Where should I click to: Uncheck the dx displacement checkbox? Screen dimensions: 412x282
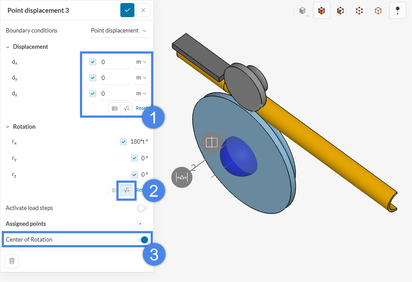point(93,62)
